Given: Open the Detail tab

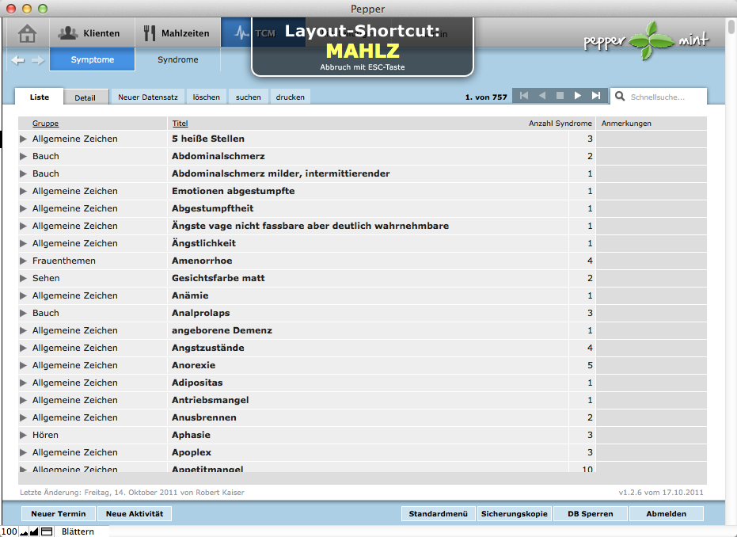Looking at the screenshot, I should coord(85,97).
